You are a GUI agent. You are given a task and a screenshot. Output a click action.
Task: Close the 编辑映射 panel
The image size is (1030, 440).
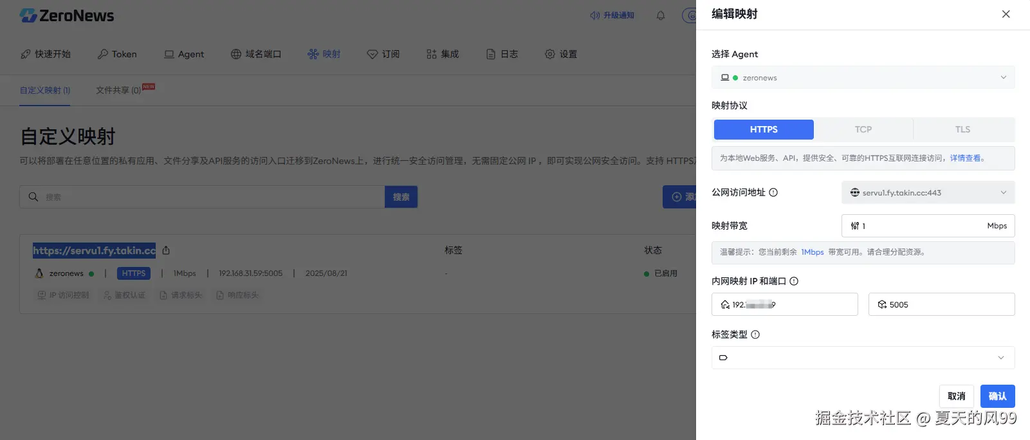click(1006, 14)
